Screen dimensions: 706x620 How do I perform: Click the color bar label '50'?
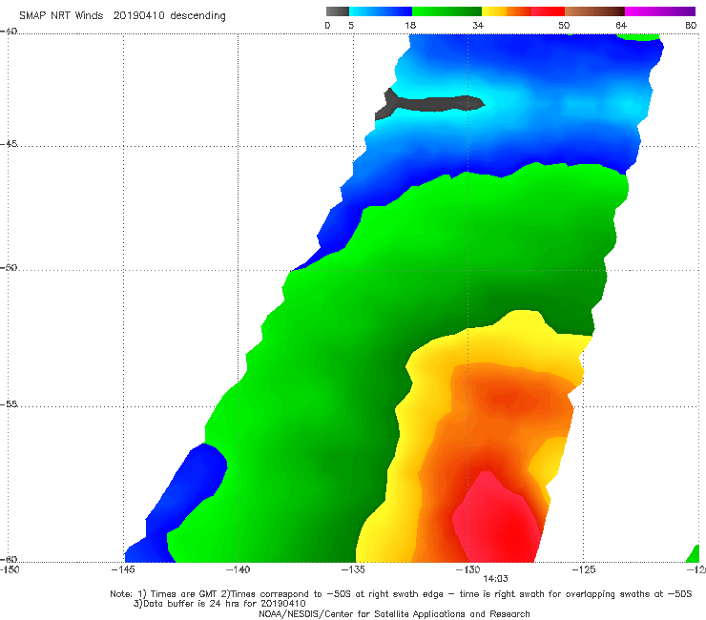[x=564, y=26]
